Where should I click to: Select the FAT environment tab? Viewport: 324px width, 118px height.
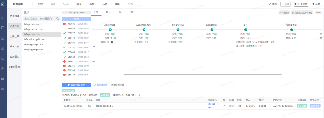point(96,12)
